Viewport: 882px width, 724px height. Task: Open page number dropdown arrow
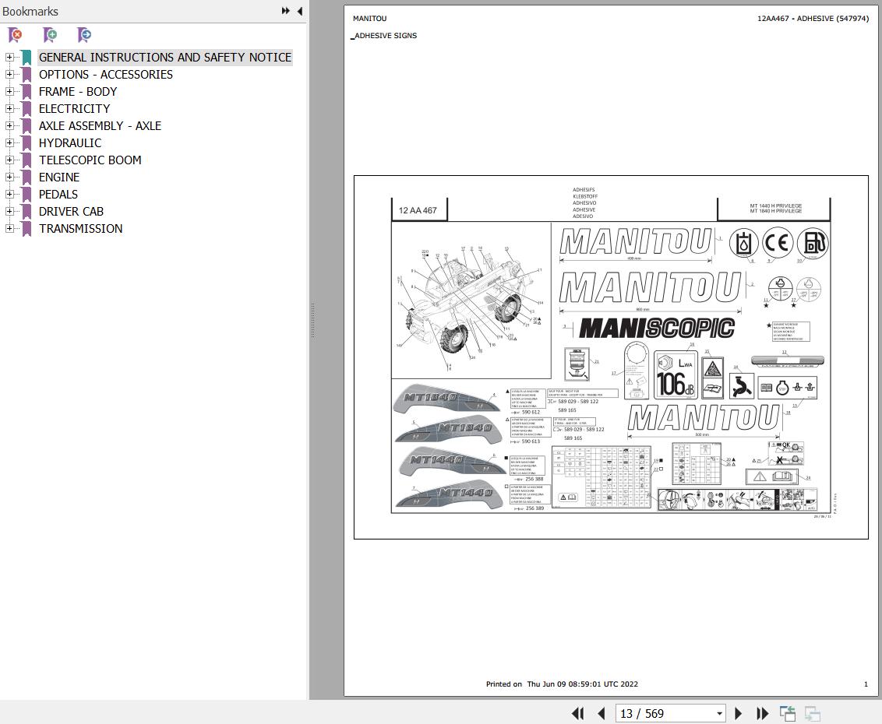pos(719,714)
